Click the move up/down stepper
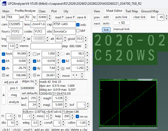This screenshot has height=131, width=168. [x=82, y=75]
